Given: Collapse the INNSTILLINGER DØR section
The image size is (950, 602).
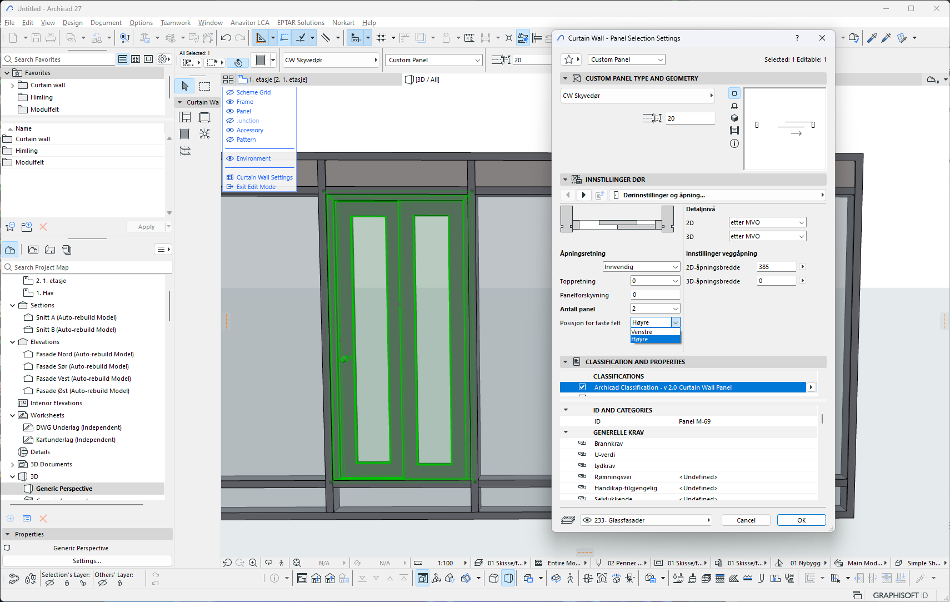Looking at the screenshot, I should click(x=566, y=180).
